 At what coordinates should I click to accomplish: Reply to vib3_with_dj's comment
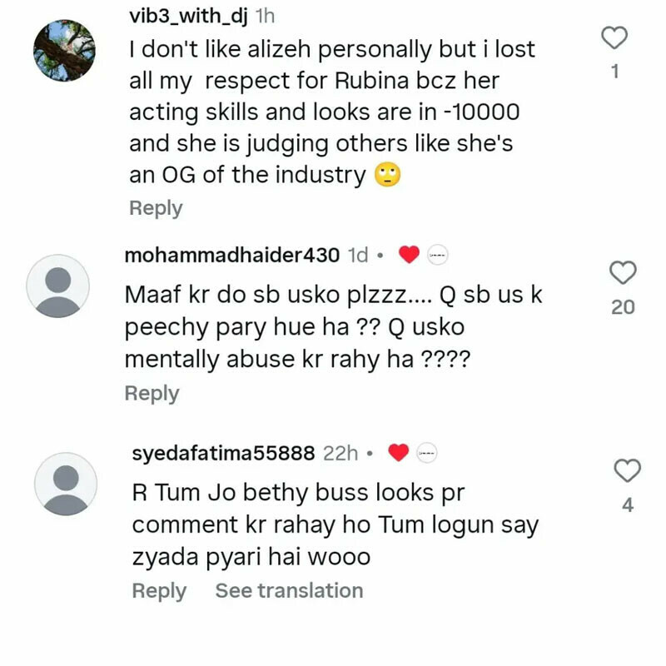tap(156, 208)
